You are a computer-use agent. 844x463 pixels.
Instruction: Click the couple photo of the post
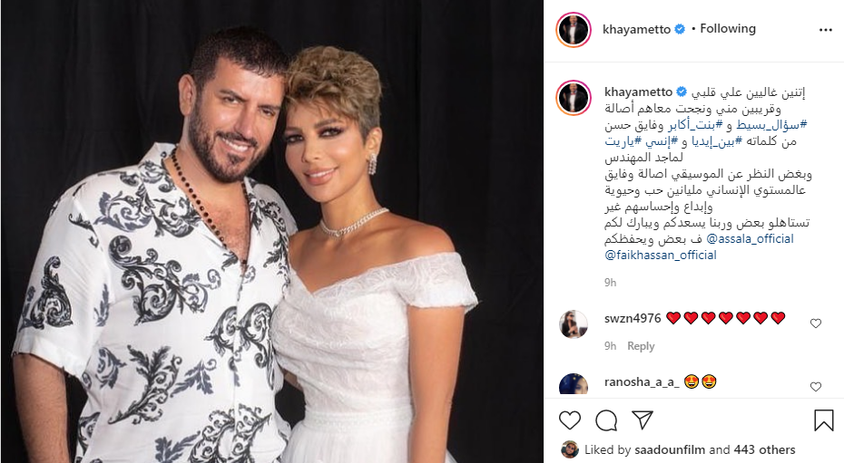pos(272,232)
